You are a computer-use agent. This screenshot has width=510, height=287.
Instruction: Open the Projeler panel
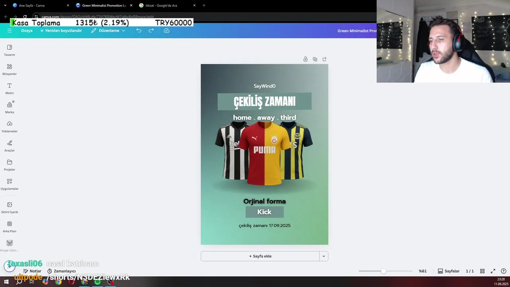coord(10,165)
